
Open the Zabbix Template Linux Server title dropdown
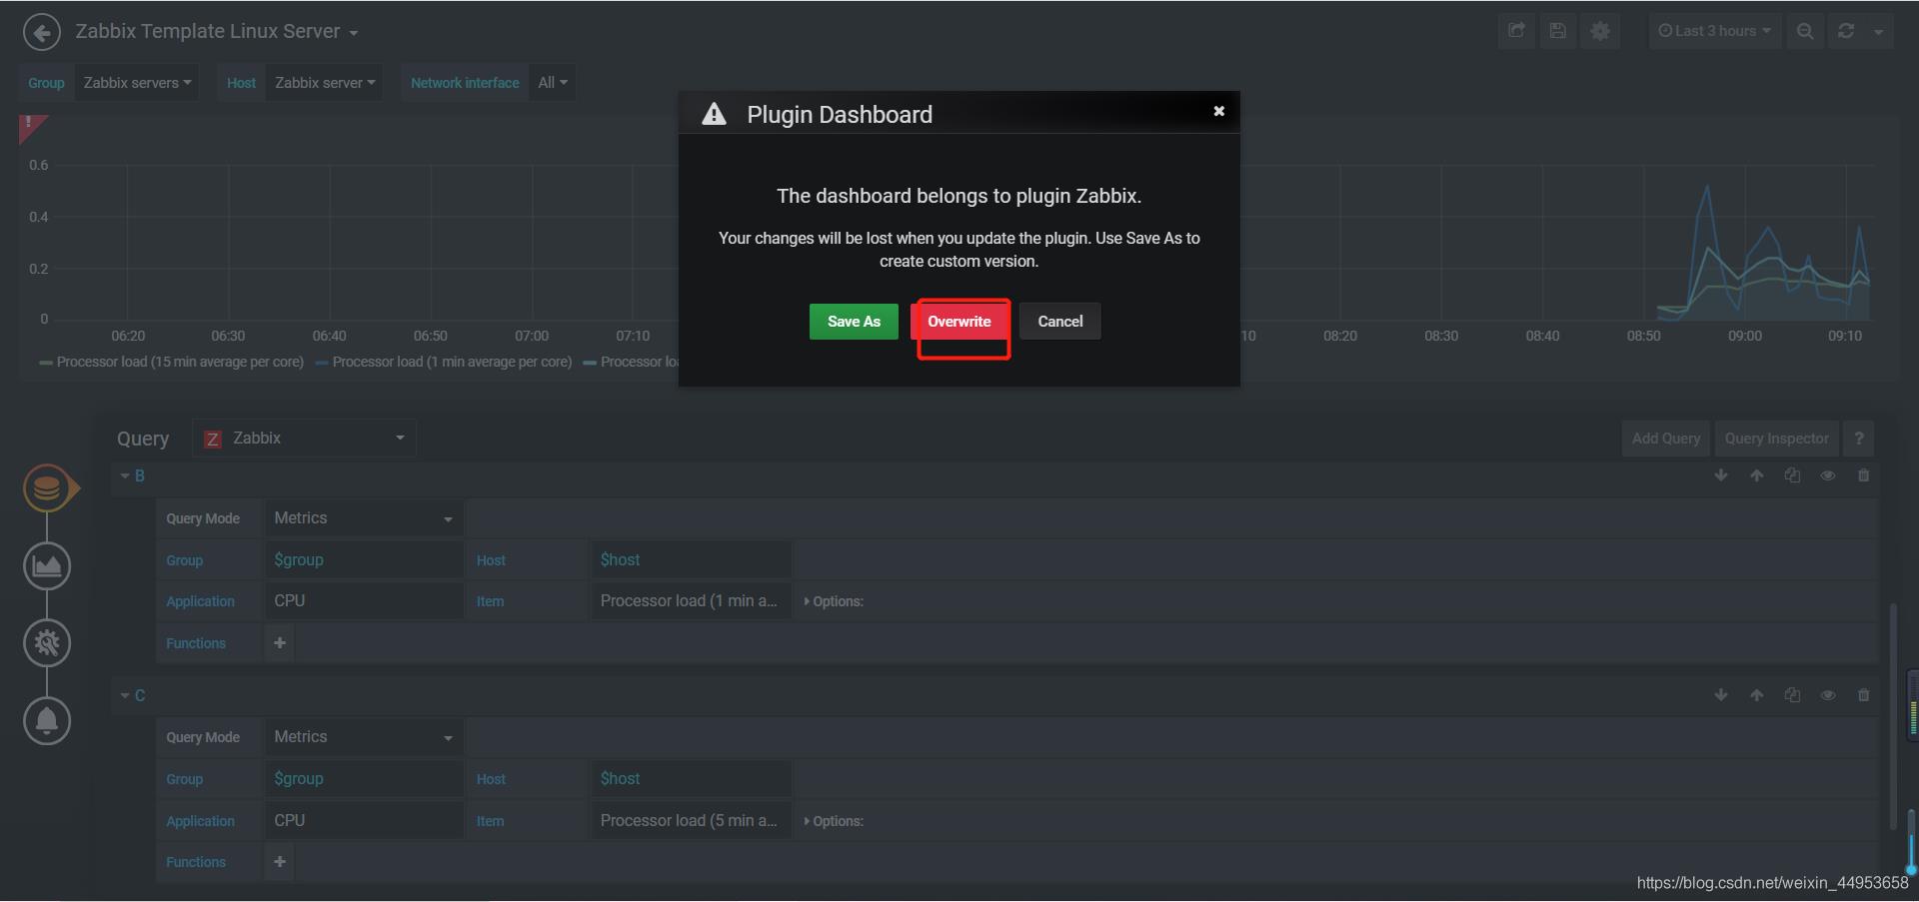[x=217, y=32]
